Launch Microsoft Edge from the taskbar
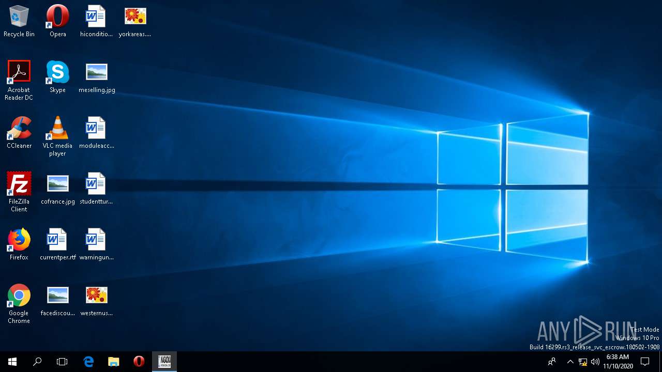Screen dimensions: 662x372 tap(88, 362)
